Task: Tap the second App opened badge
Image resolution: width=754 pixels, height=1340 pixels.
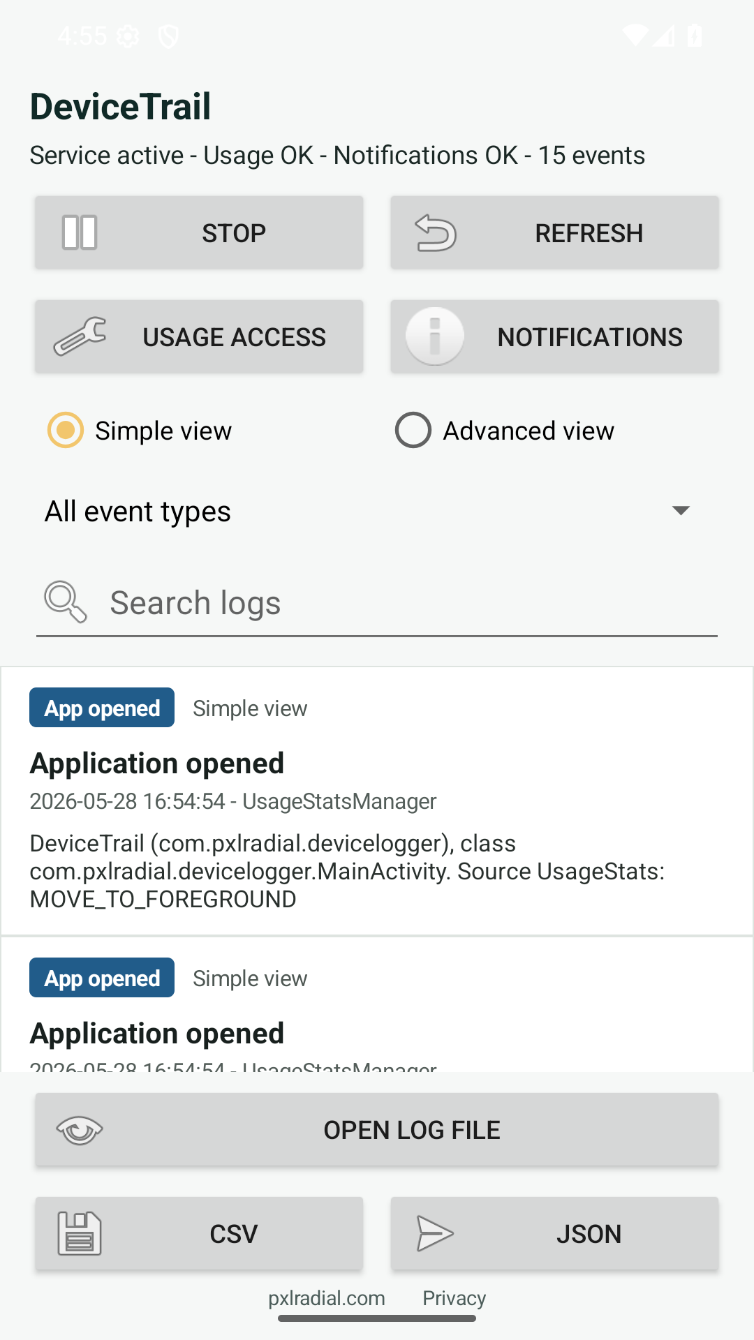Action: (102, 978)
